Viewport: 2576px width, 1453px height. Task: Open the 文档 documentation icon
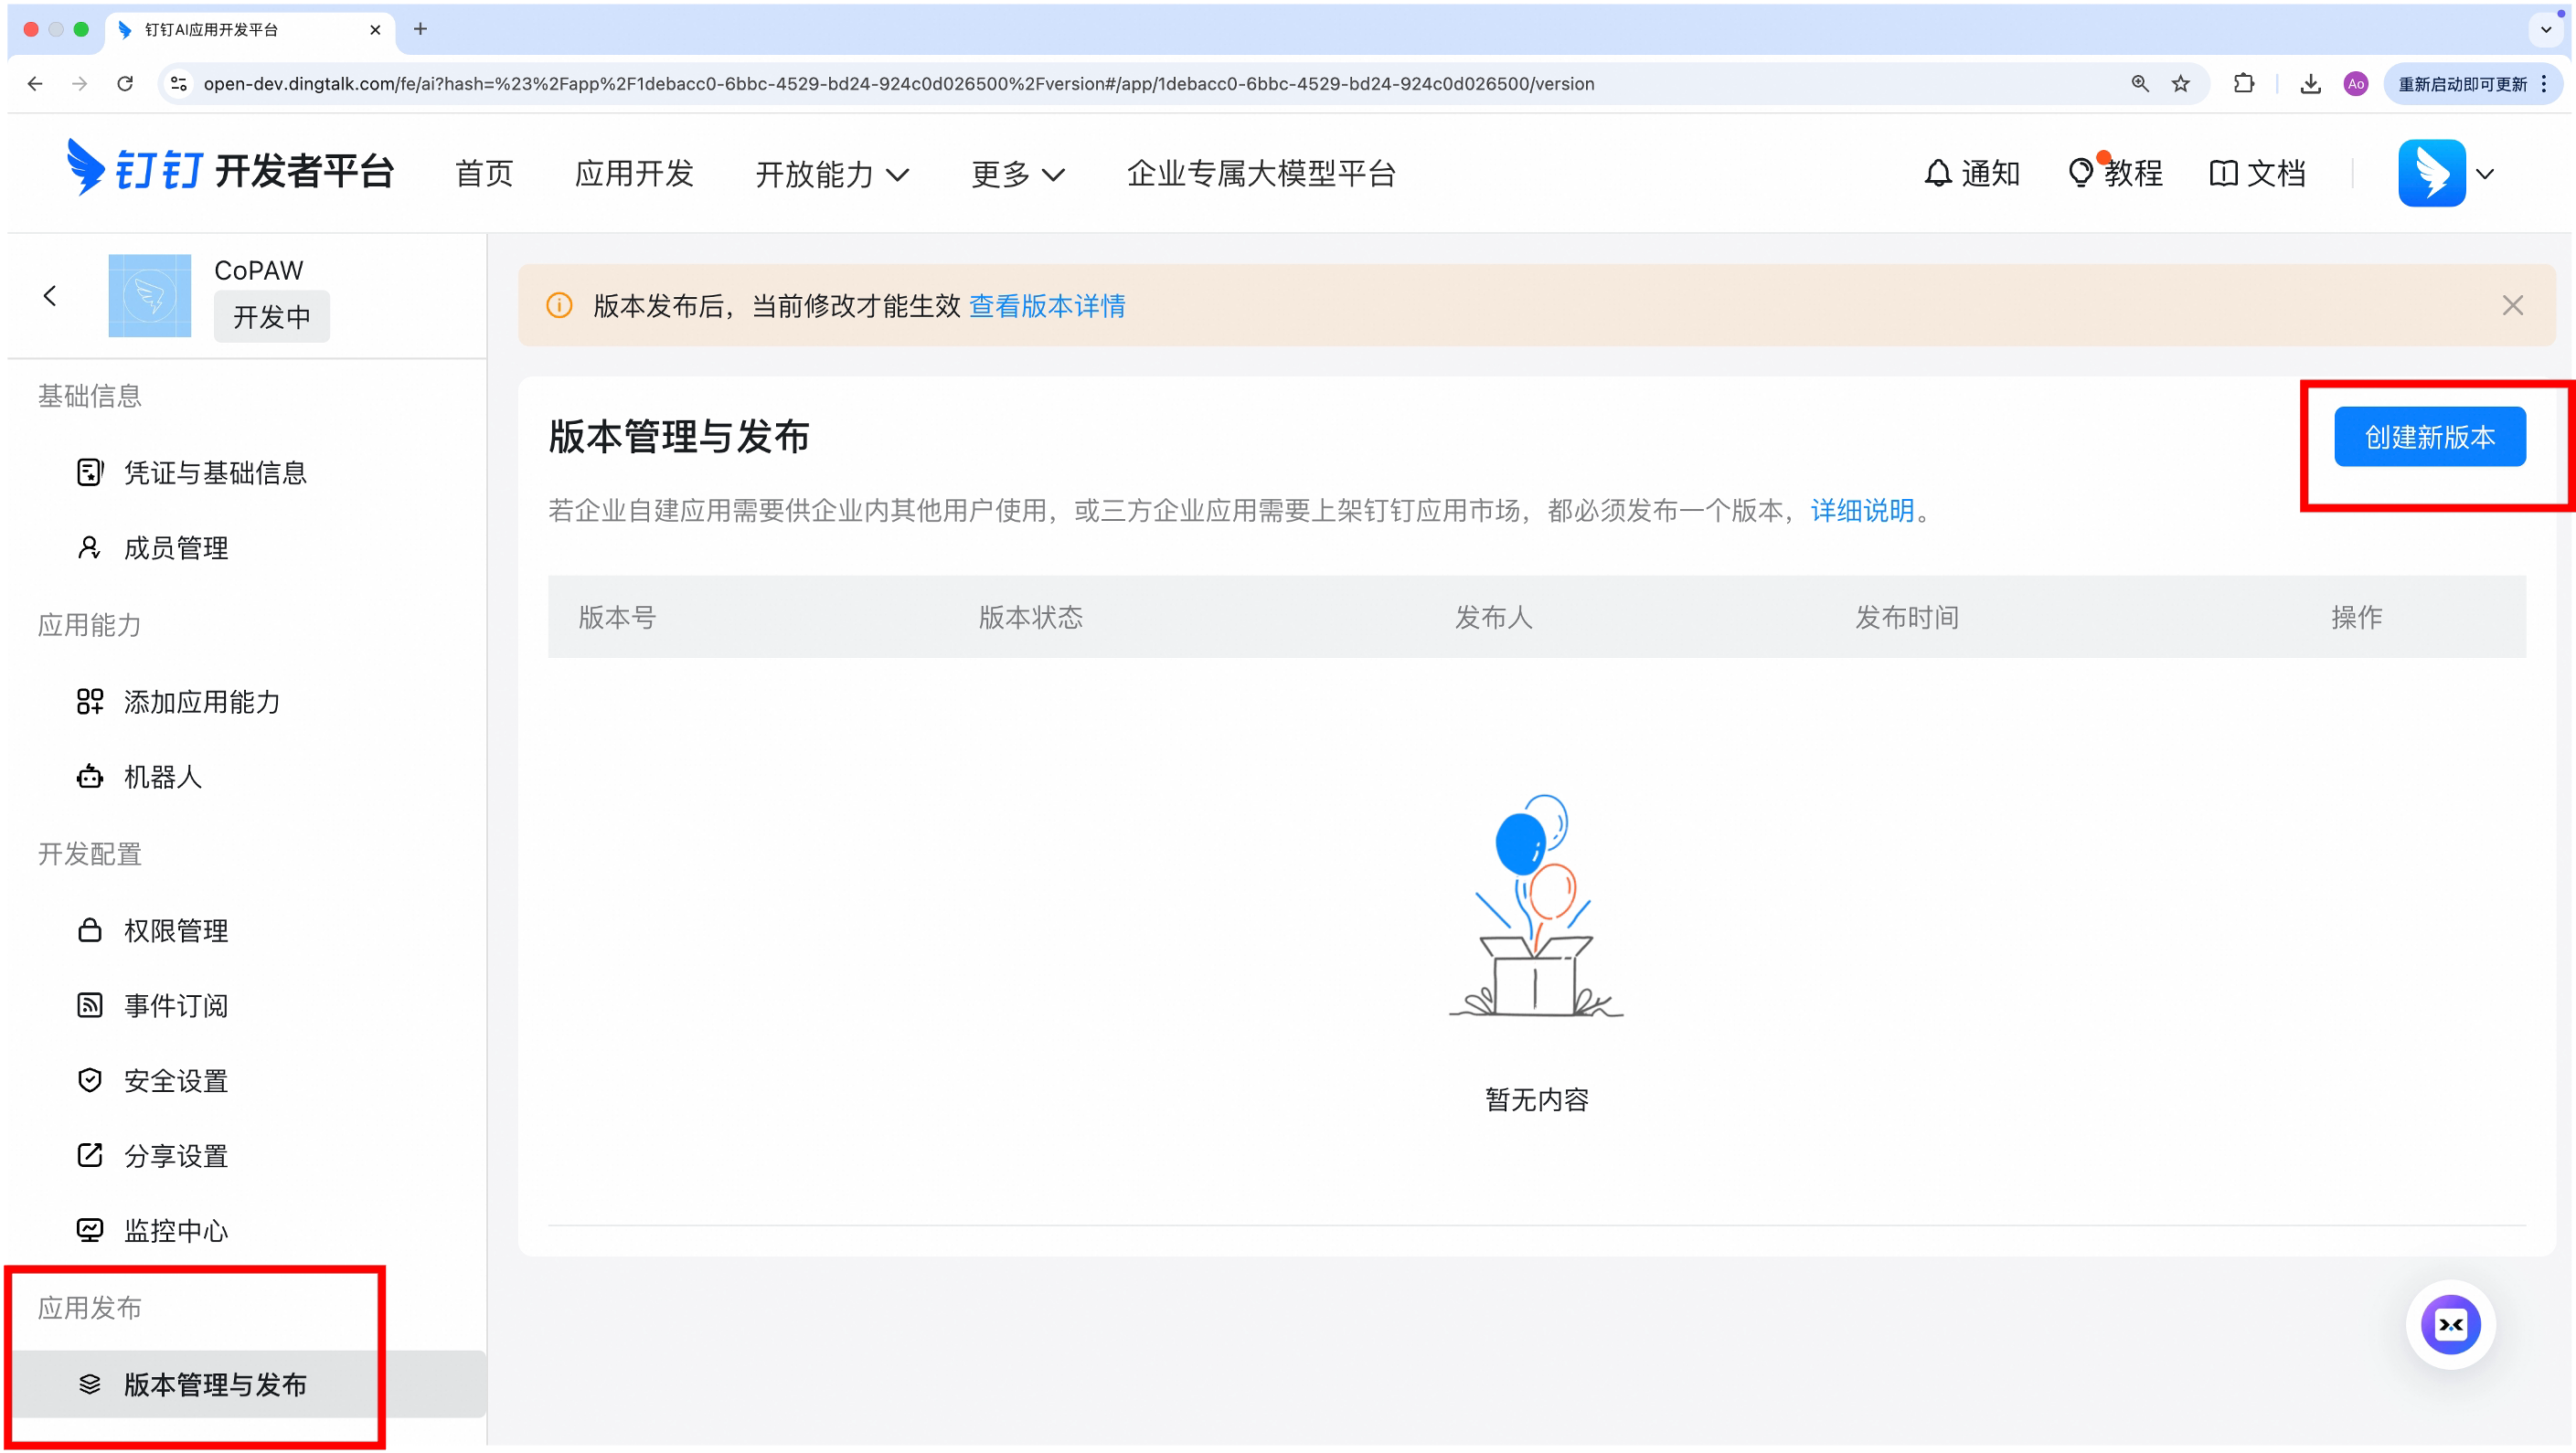click(x=2258, y=172)
